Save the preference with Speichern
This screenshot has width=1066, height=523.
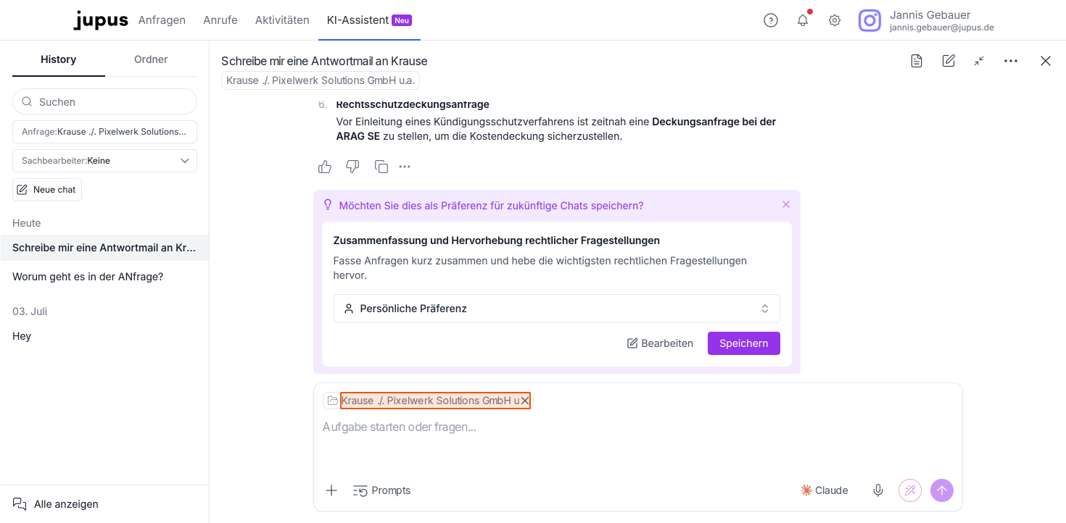[x=744, y=343]
